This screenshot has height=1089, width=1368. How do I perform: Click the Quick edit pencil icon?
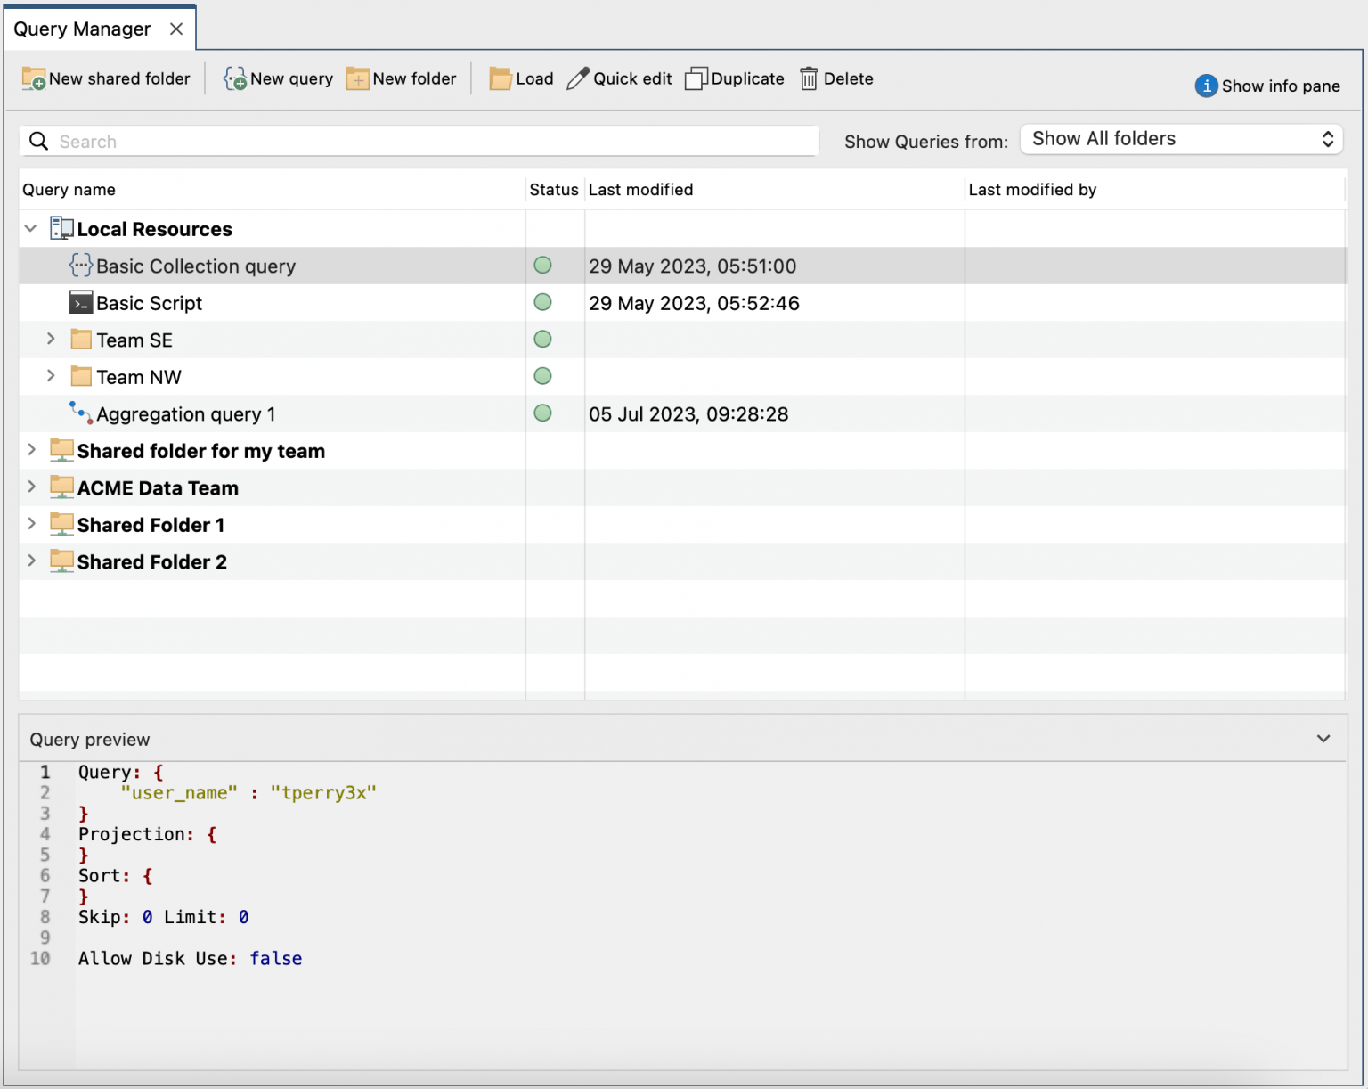click(577, 78)
